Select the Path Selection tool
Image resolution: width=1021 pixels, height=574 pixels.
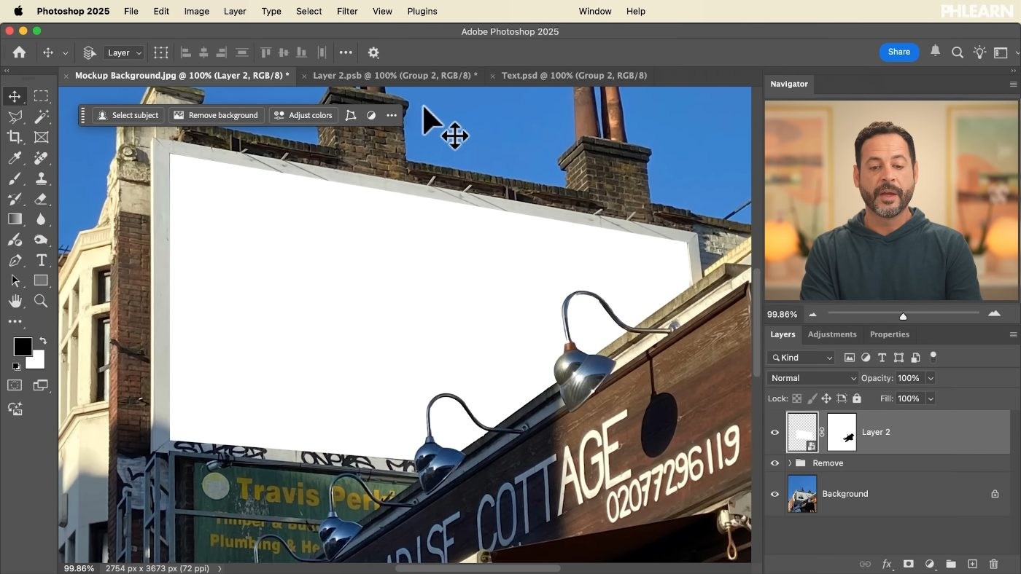point(15,280)
